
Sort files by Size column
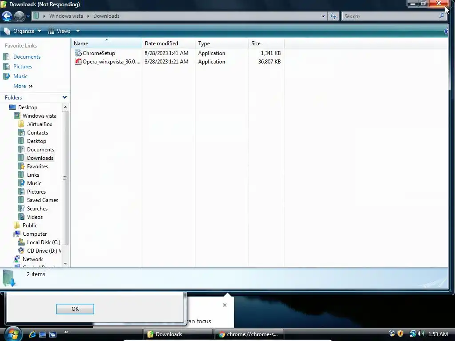click(x=267, y=44)
